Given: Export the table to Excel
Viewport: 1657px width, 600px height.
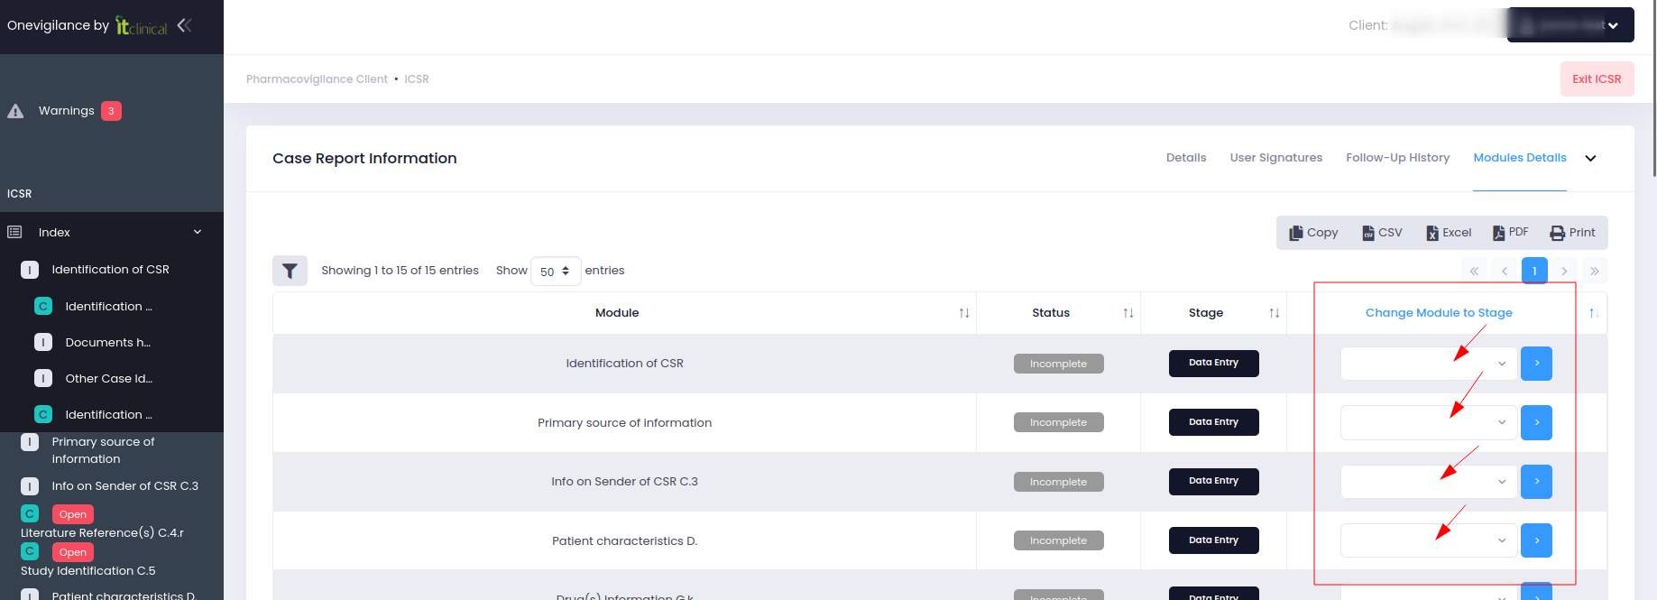Looking at the screenshot, I should tap(1449, 232).
